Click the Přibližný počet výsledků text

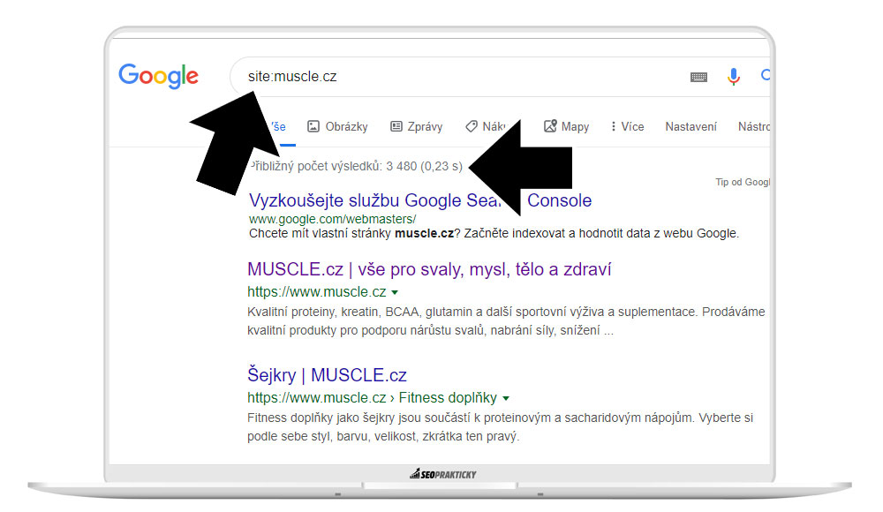click(x=356, y=166)
